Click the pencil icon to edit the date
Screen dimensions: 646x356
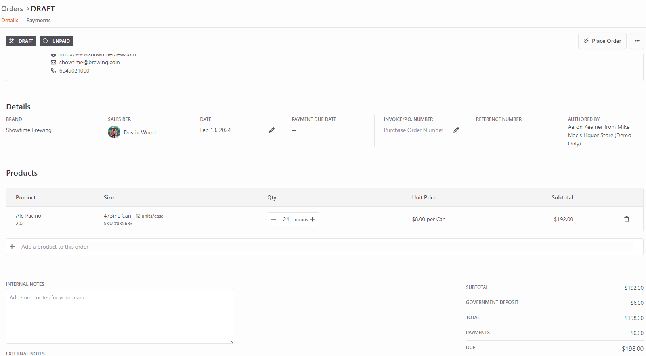pyautogui.click(x=272, y=130)
